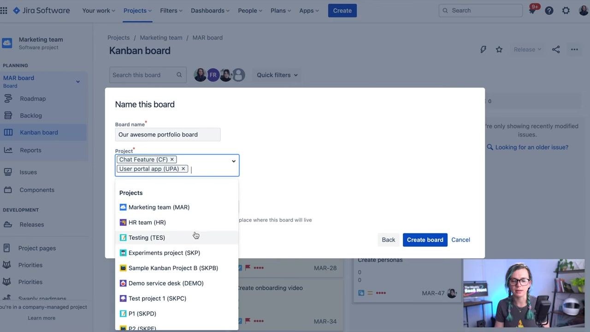Image resolution: width=590 pixels, height=332 pixels.
Task: Select Test project 1 (SKPC) option
Action: click(177, 298)
